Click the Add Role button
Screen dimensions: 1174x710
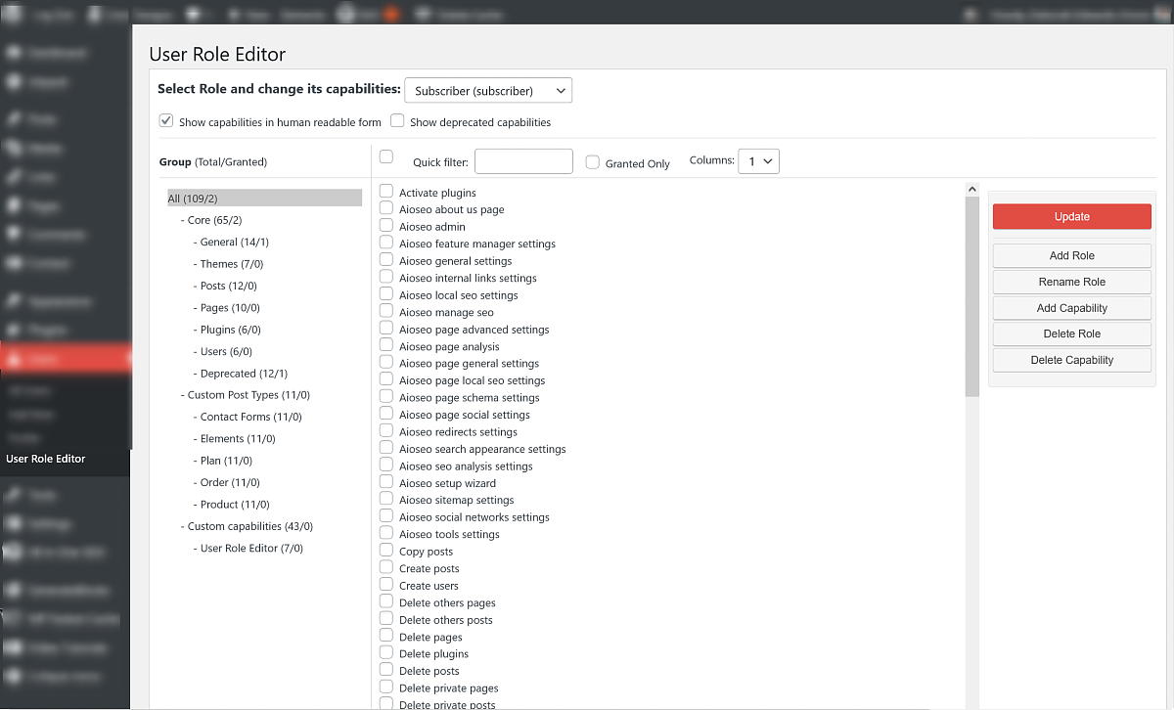(x=1071, y=255)
